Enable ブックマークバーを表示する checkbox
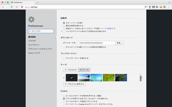Screen dimensions: 172x107 pos(64,58)
